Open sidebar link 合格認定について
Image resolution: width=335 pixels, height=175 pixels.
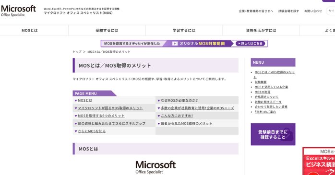(x=266, y=97)
